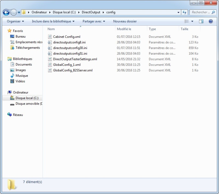
Task: Expand the breadcrumb arrow before Ordinateur
Action: pos(28,12)
